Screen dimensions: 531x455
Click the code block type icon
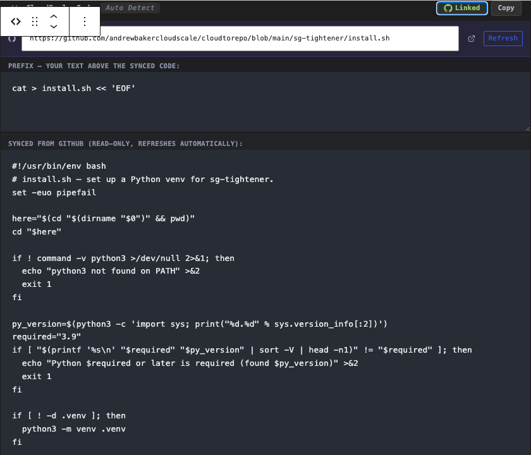pyautogui.click(x=16, y=21)
